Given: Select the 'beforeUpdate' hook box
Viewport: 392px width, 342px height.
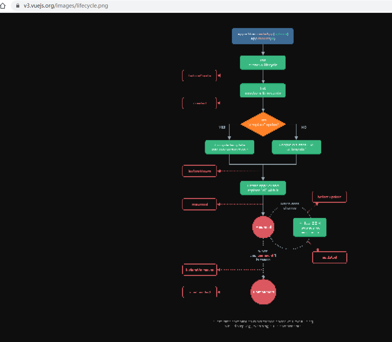Looking at the screenshot, I should (329, 197).
